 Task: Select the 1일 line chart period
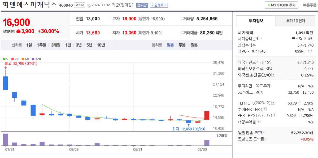29,45
